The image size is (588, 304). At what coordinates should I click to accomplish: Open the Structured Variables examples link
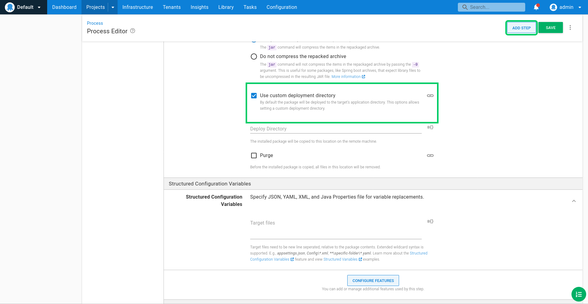point(340,259)
